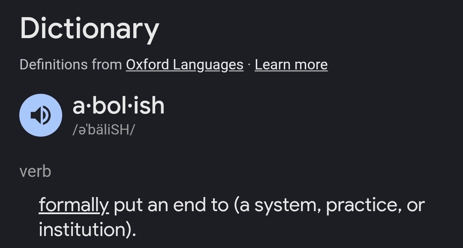This screenshot has width=463, height=248.
Task: Click the "Definitions from" text
Action: [71, 65]
